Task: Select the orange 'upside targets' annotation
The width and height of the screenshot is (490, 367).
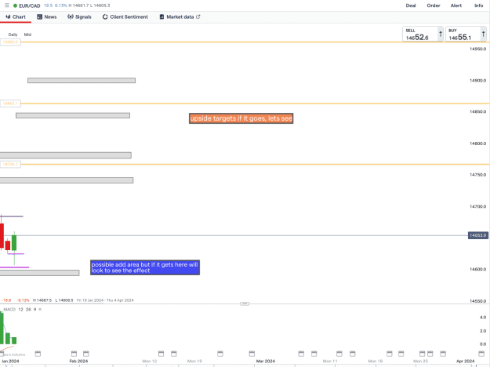Action: click(241, 118)
